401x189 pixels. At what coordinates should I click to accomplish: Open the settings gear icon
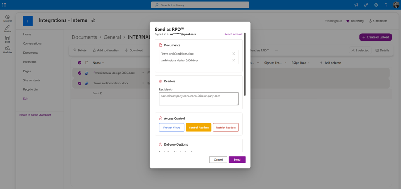[376, 5]
